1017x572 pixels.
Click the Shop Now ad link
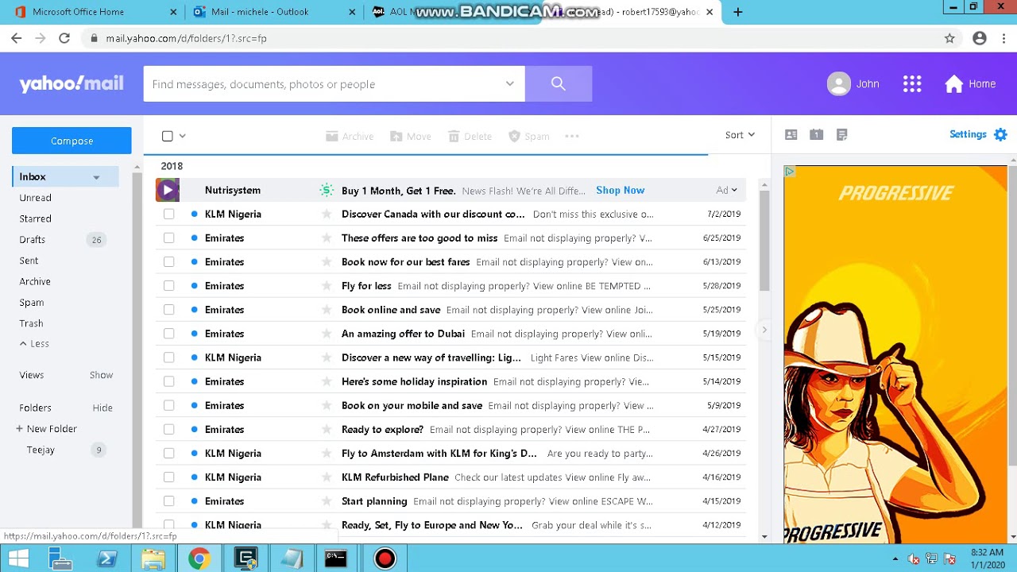pos(620,190)
